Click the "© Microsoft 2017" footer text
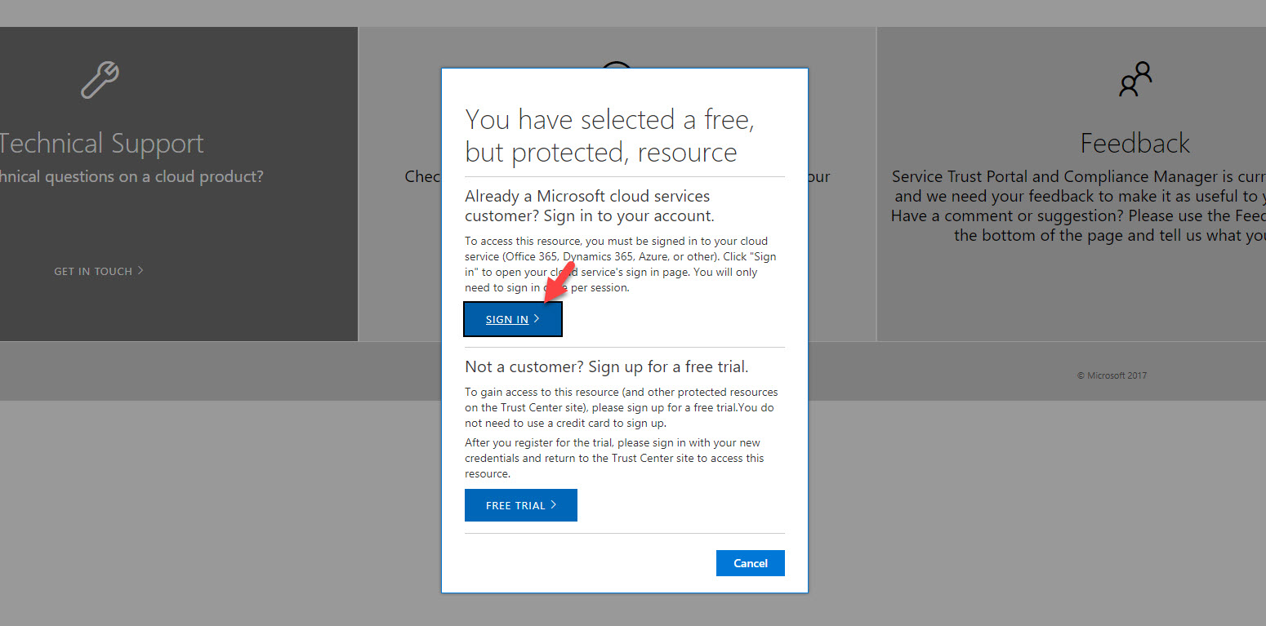Viewport: 1266px width, 626px height. click(1112, 375)
